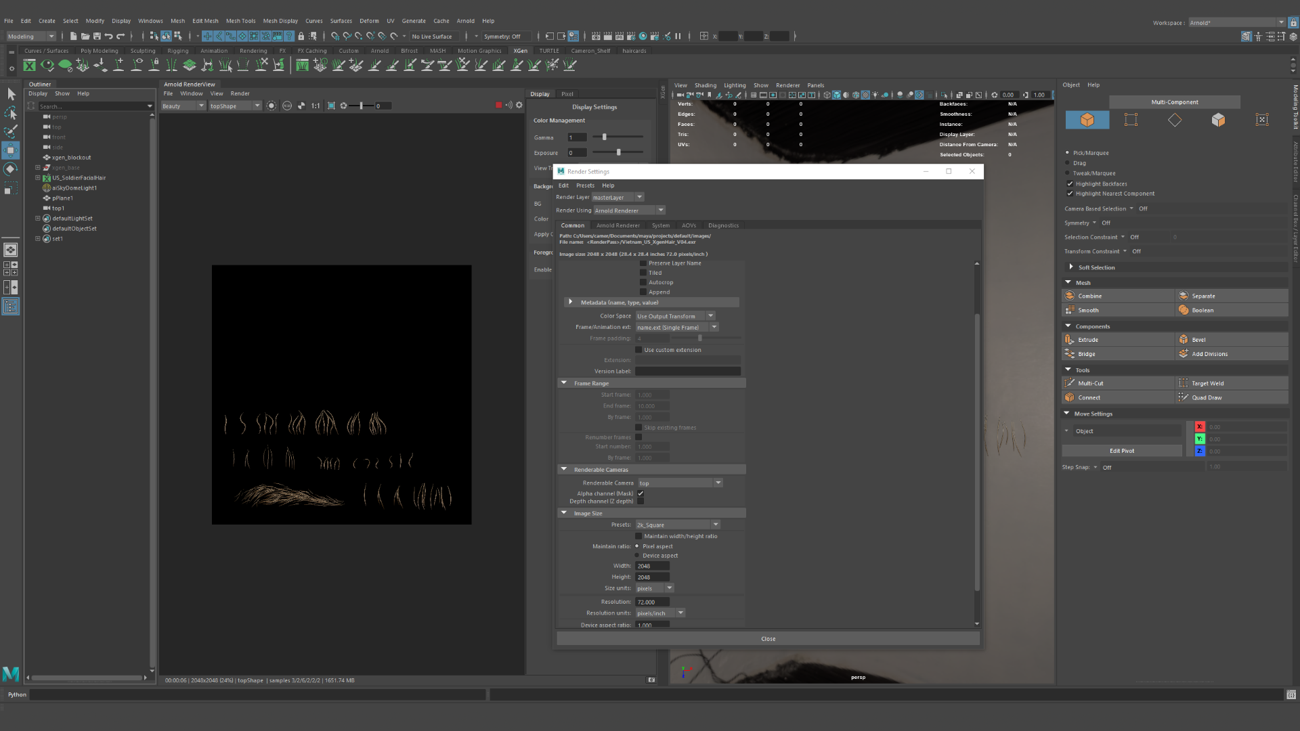Viewport: 1300px width, 731px height.
Task: Choose the Multi-Cut tool
Action: [x=1070, y=383]
